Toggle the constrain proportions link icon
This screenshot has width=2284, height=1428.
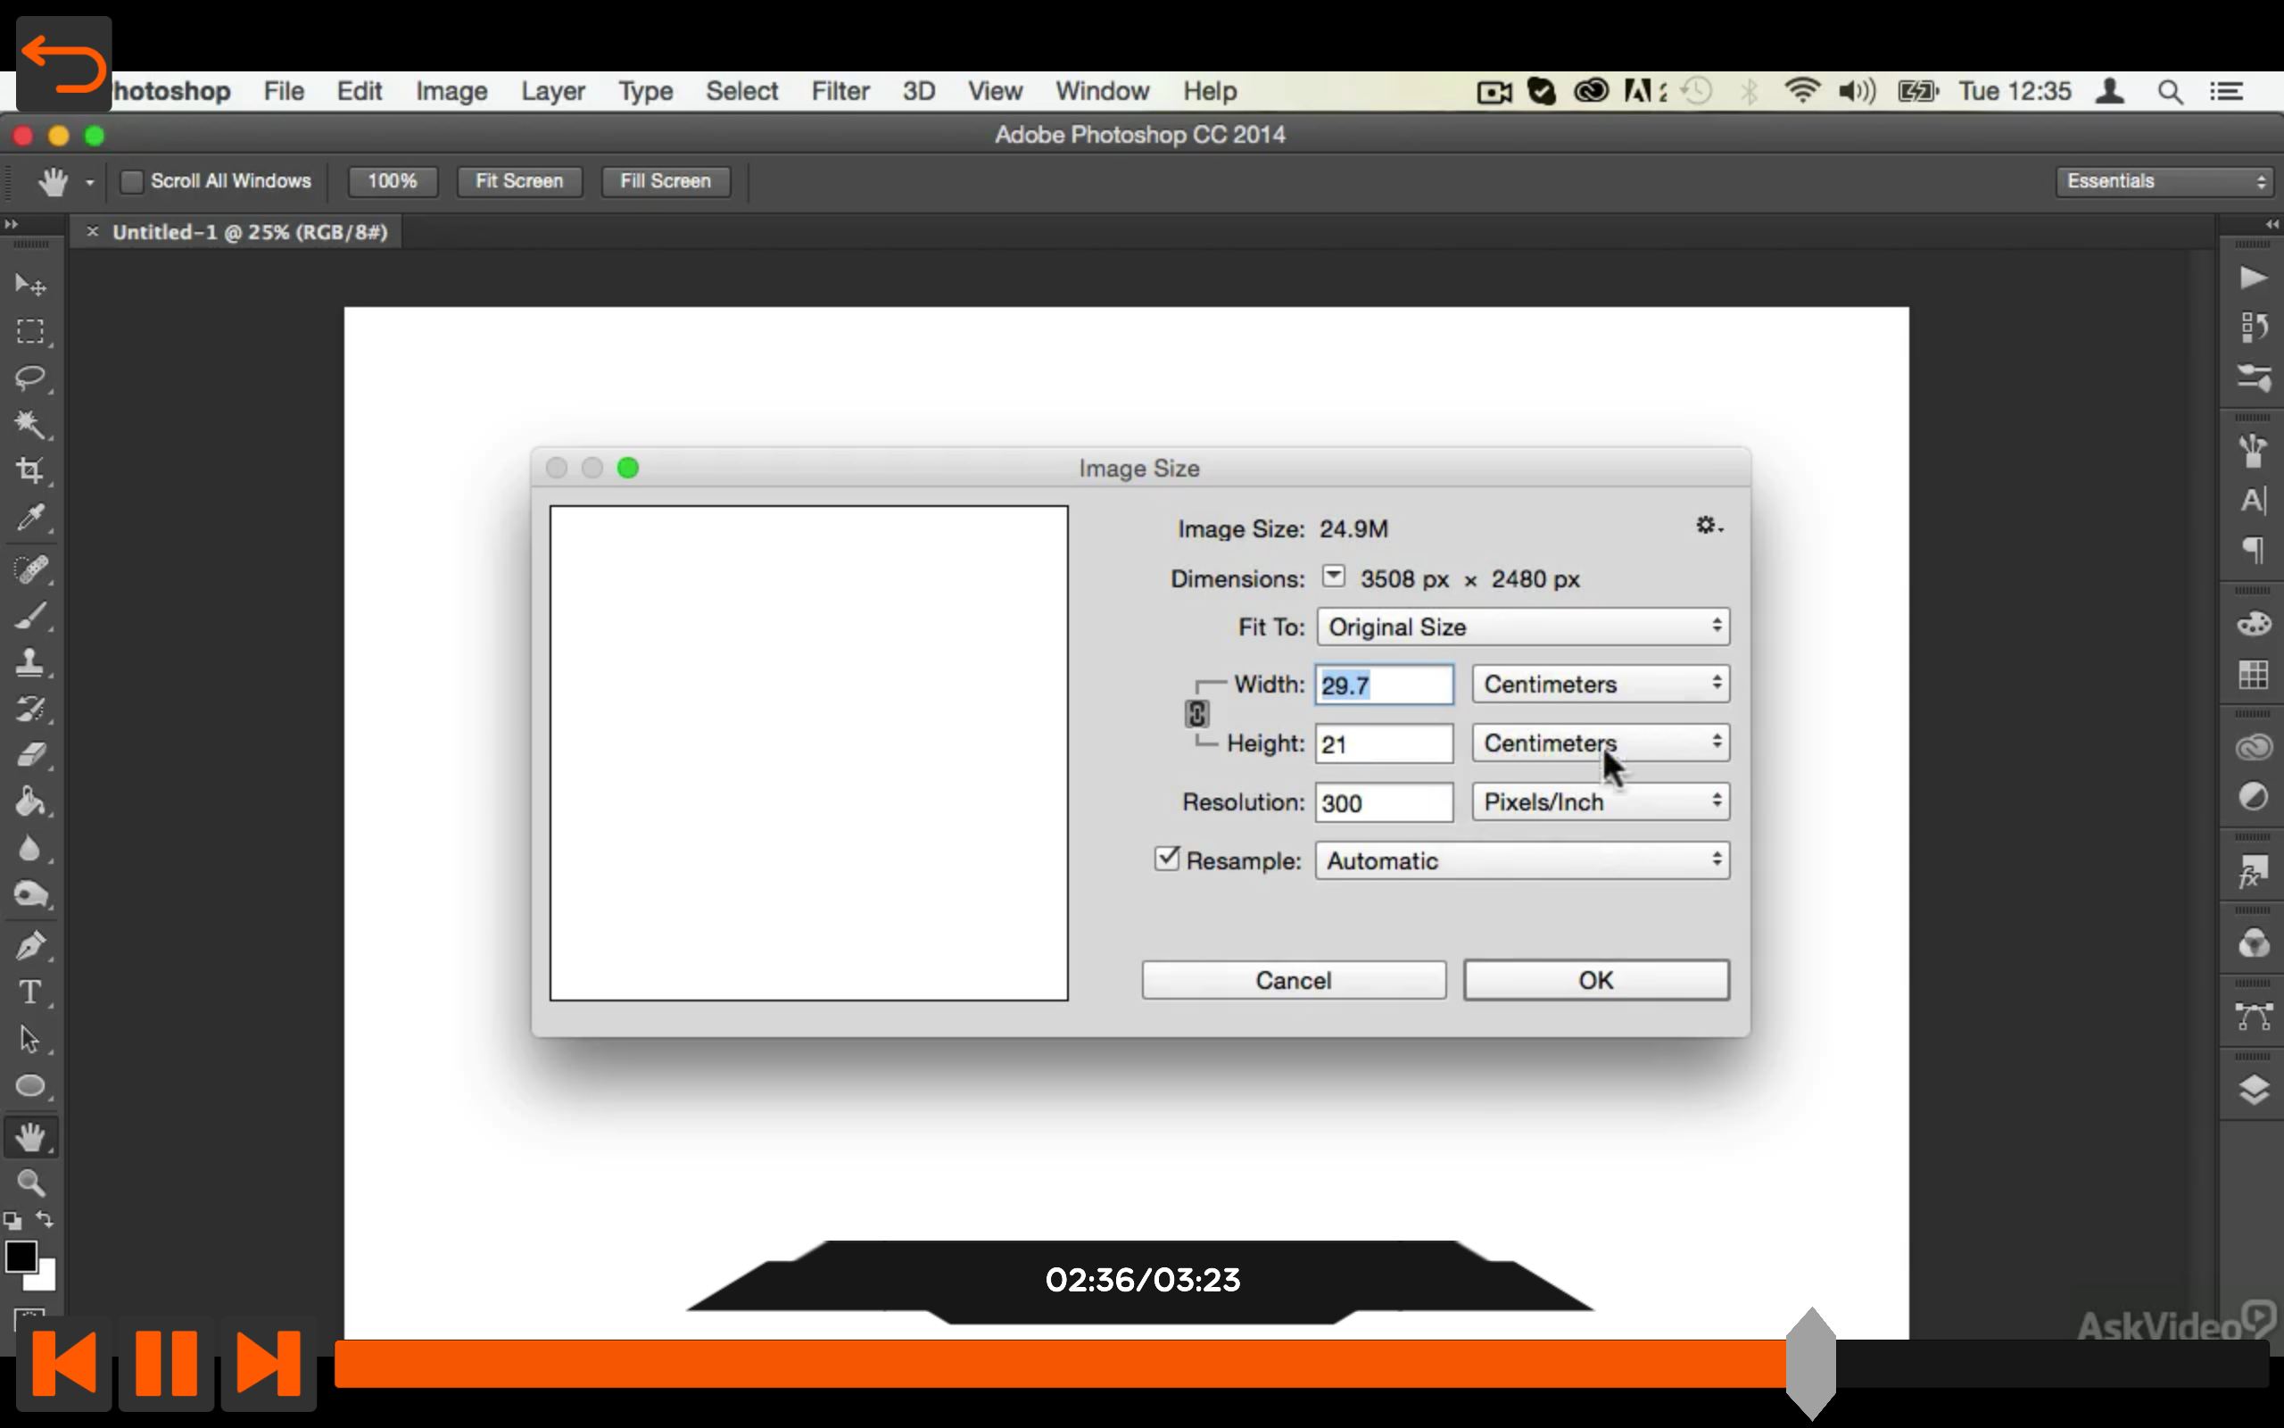pyautogui.click(x=1196, y=713)
